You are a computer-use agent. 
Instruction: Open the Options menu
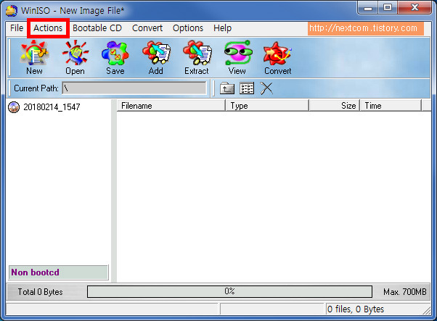point(188,28)
